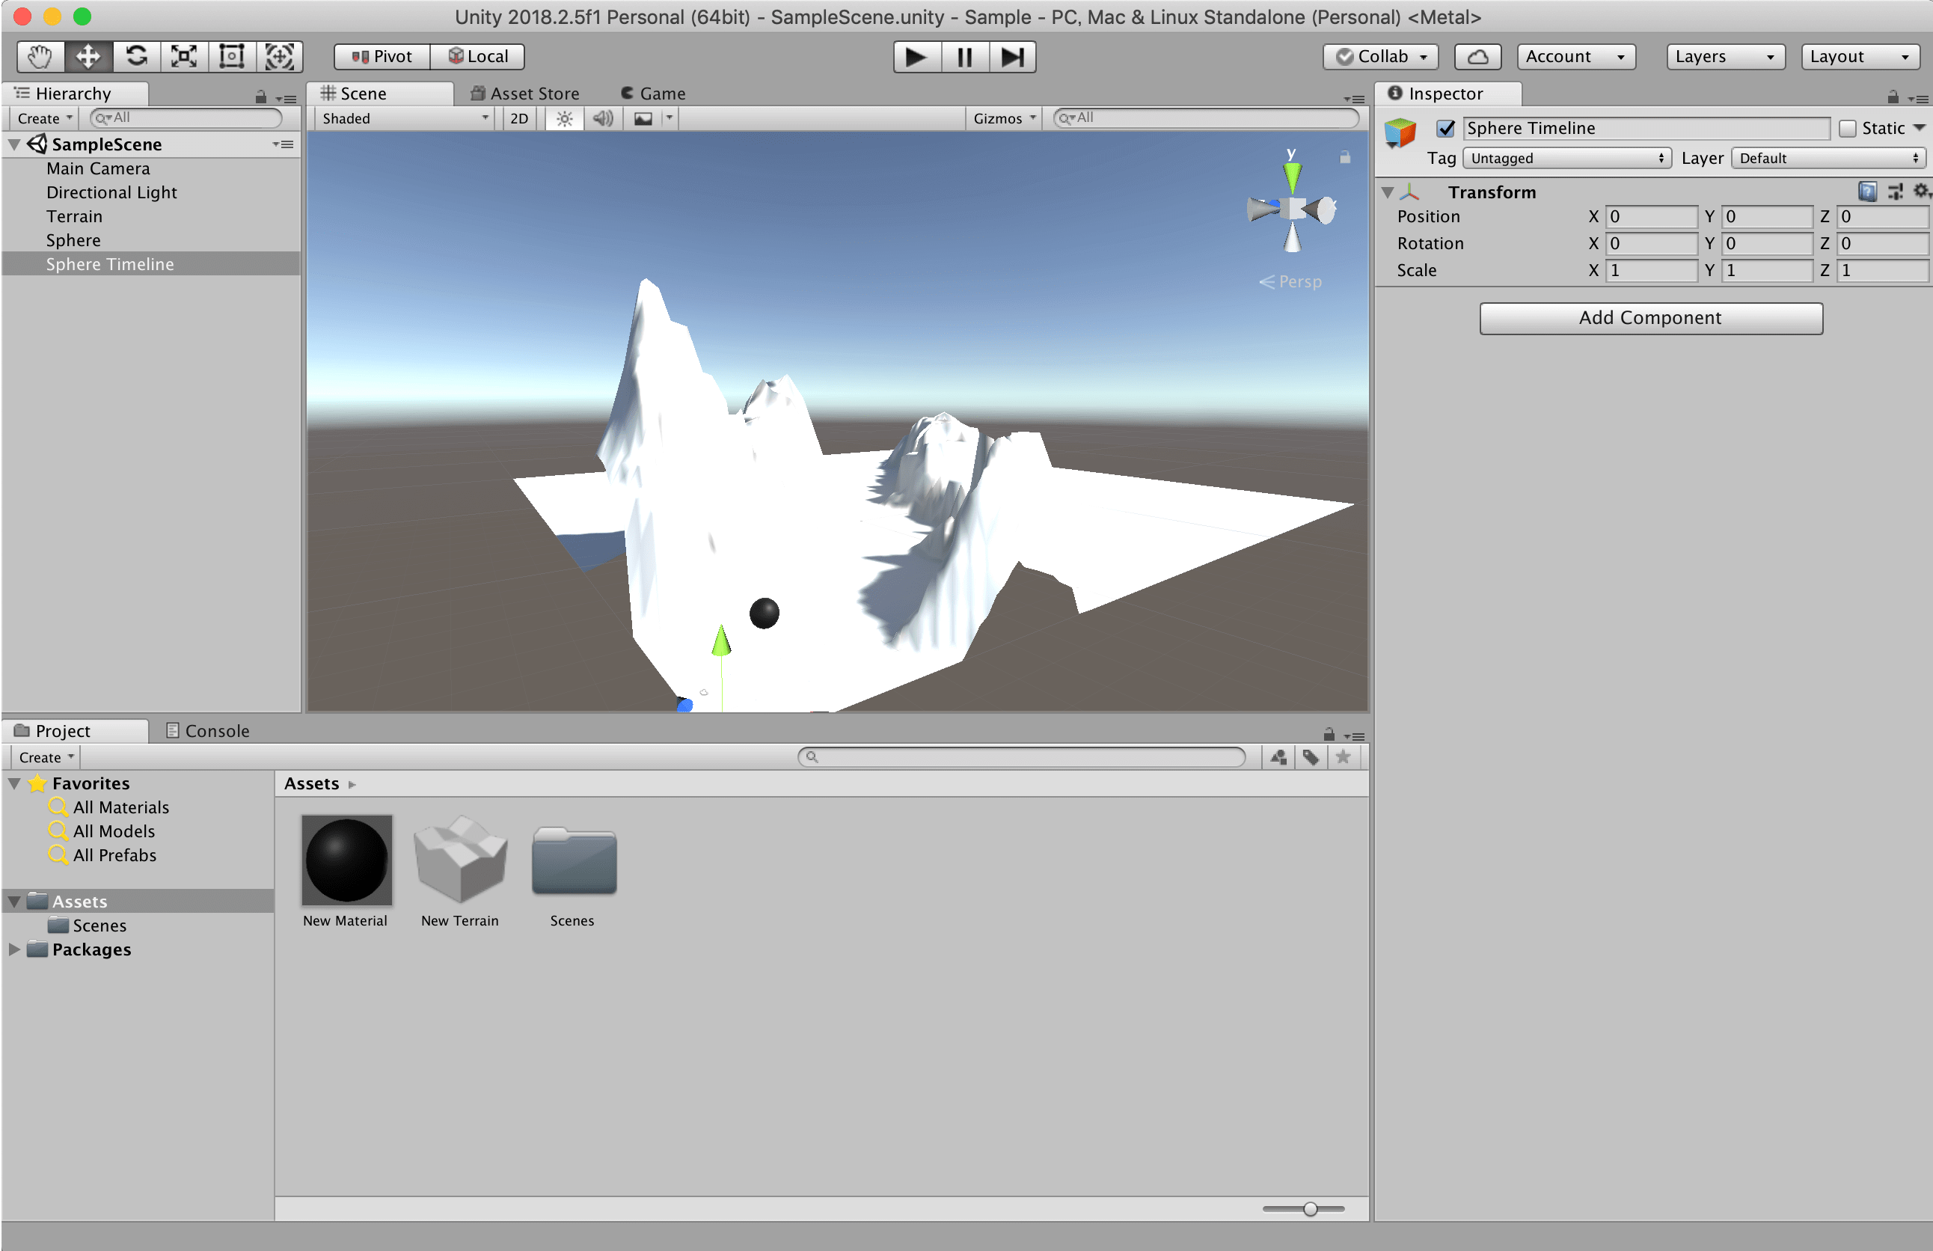
Task: Click Add Component button
Action: pyautogui.click(x=1650, y=319)
